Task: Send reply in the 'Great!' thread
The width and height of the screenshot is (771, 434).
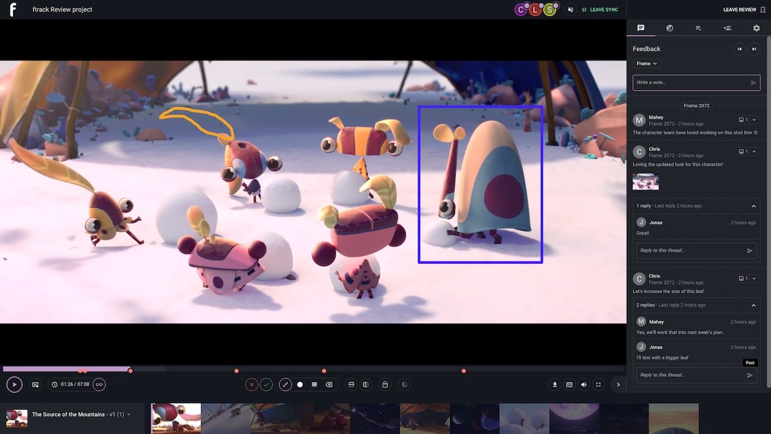Action: coord(750,251)
